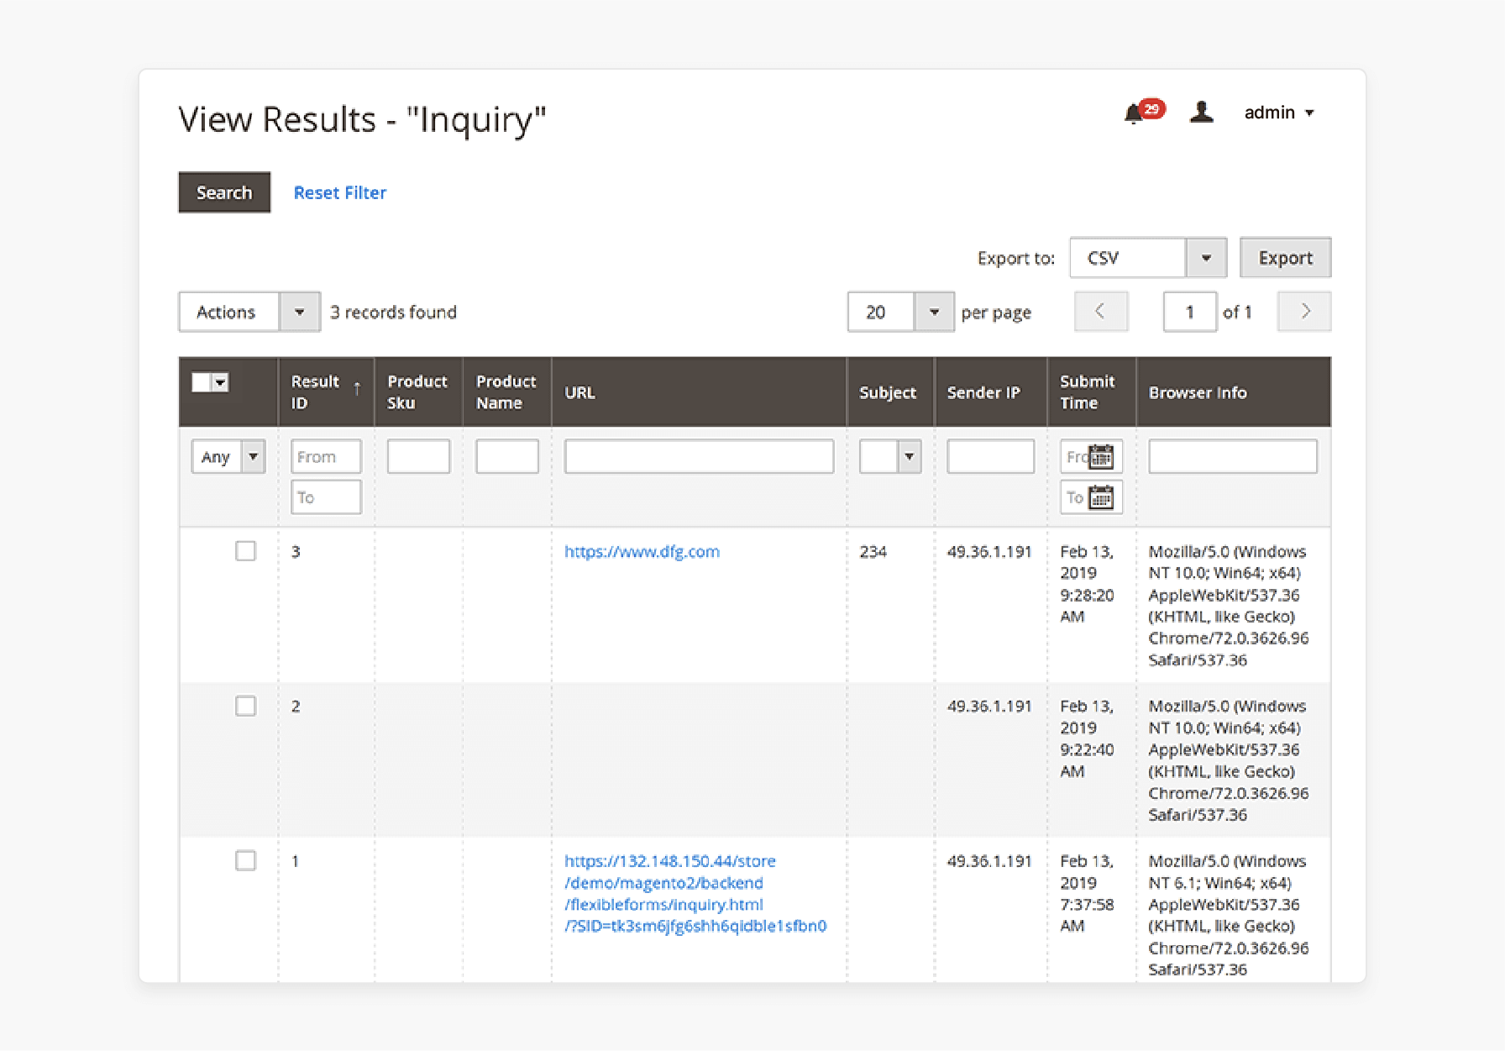This screenshot has height=1051, width=1505.
Task: Click the Subject value 234
Action: pos(873,551)
